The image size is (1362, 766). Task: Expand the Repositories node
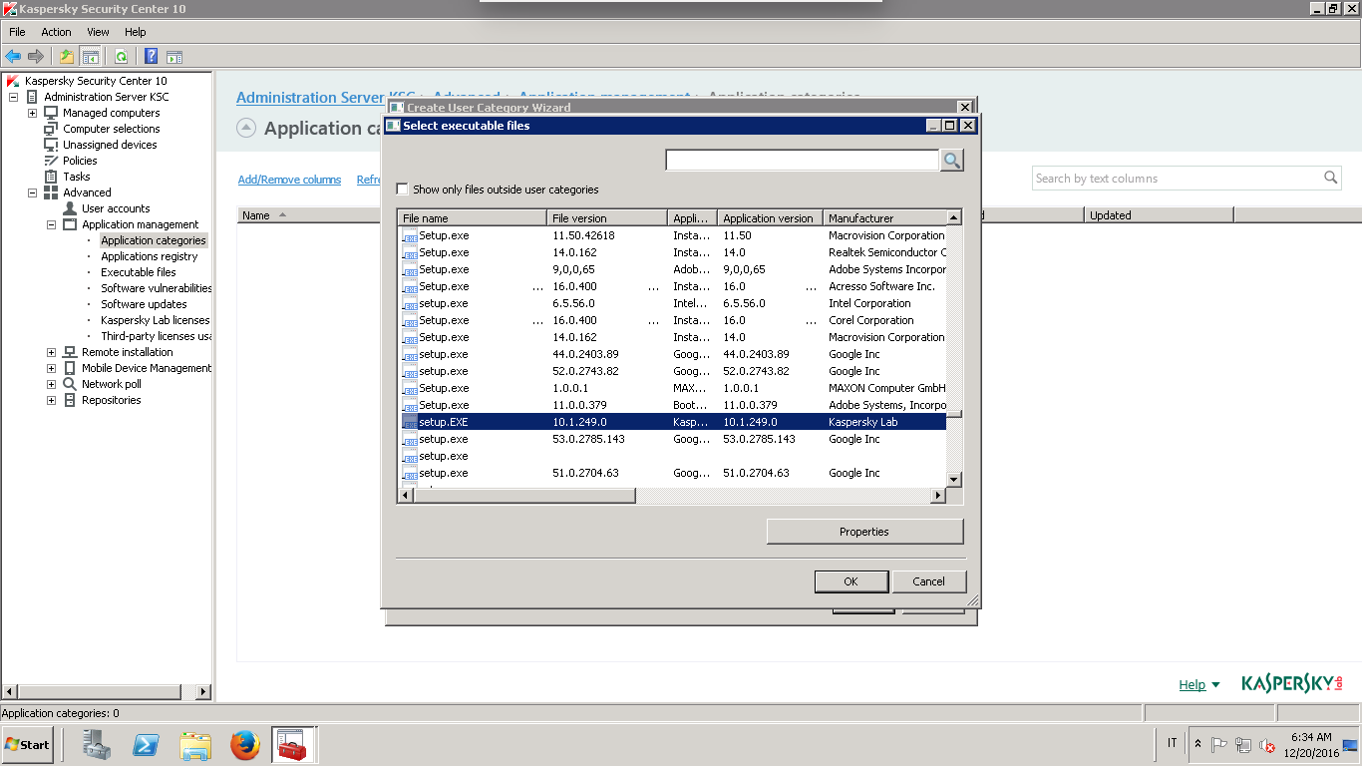click(x=52, y=400)
